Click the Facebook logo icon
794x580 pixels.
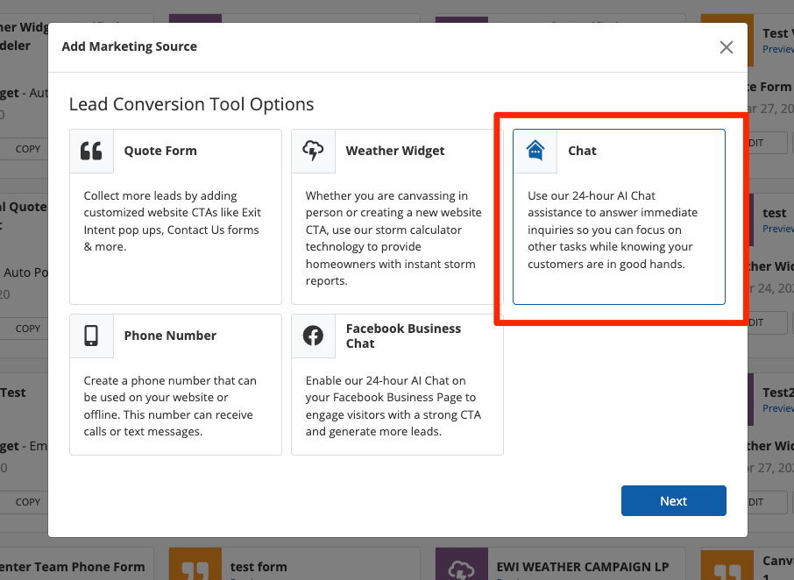(x=313, y=336)
